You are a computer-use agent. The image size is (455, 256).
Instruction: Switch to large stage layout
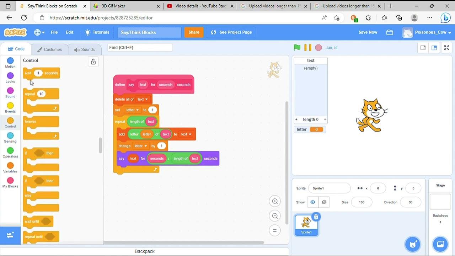434,48
